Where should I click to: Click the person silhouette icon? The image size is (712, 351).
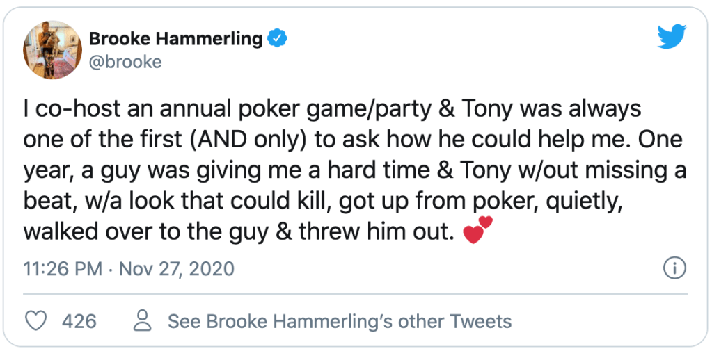click(143, 321)
